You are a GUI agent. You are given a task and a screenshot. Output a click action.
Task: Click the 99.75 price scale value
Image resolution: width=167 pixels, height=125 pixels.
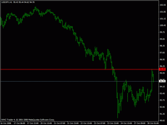pyautogui.click(x=163, y=32)
